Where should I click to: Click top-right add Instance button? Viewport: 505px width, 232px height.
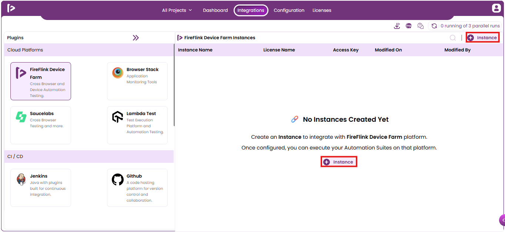482,38
